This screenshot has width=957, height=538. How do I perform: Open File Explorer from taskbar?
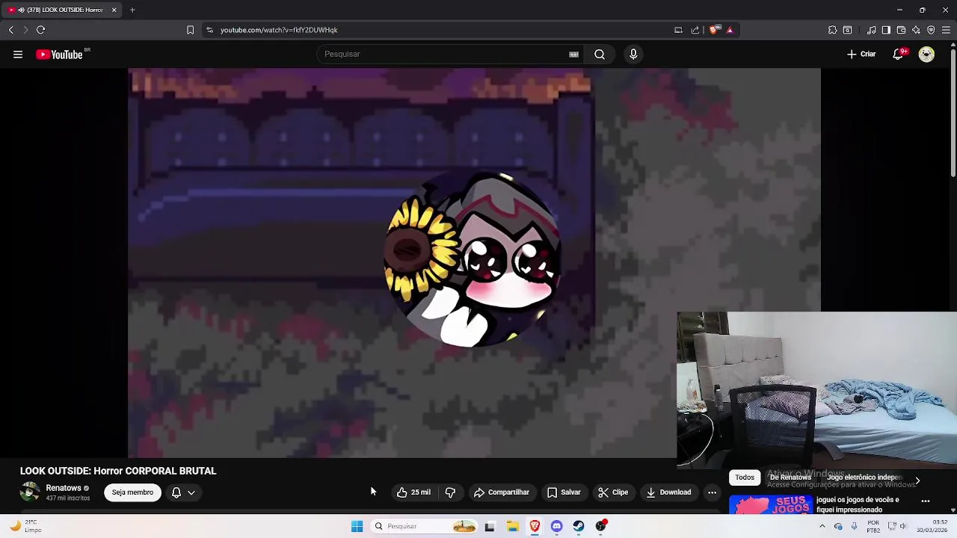(x=512, y=527)
